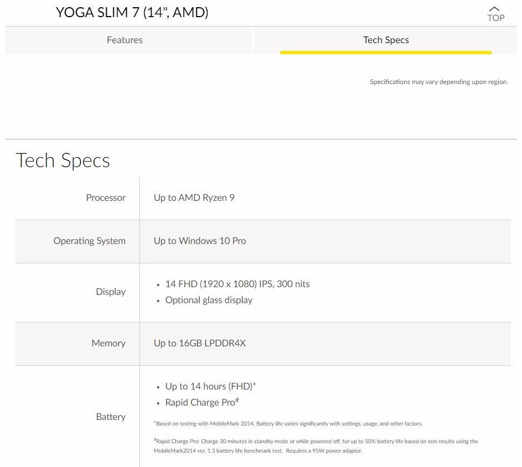The height and width of the screenshot is (467, 522).
Task: Click the regional specifications disclaimer note
Action: [x=439, y=82]
